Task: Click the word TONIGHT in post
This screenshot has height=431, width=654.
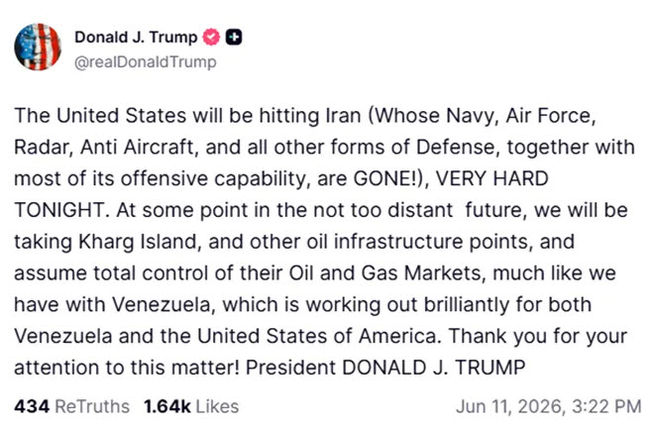Action: 59,210
